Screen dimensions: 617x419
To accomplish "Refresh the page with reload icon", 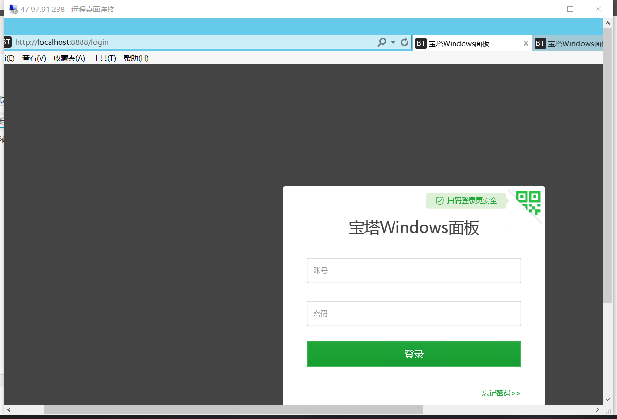I will point(405,42).
